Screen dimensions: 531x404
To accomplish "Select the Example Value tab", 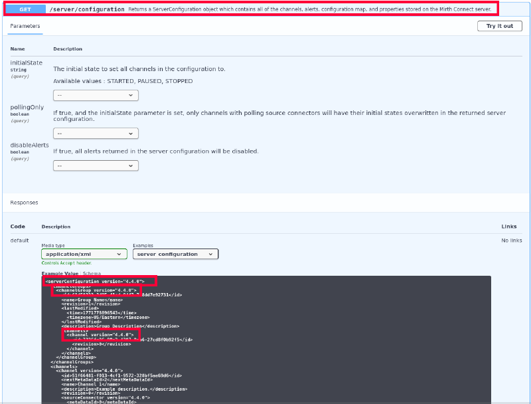I will (60, 273).
